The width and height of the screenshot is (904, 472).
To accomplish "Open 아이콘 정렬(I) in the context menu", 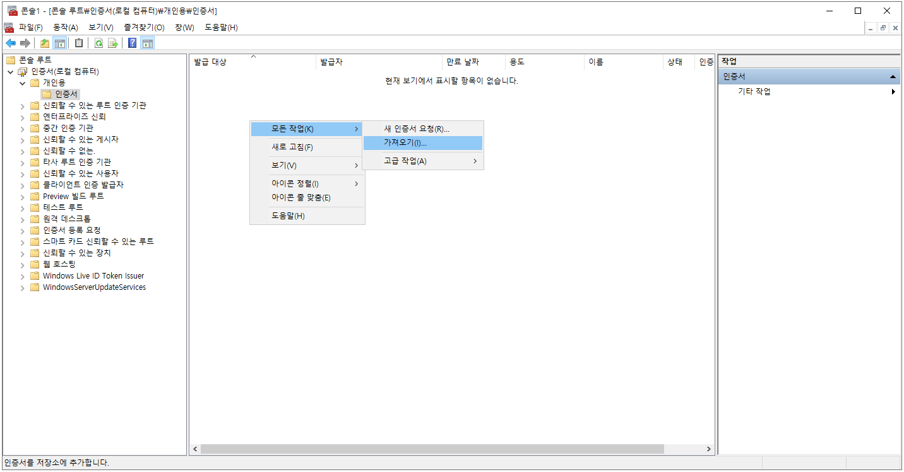I will point(307,183).
